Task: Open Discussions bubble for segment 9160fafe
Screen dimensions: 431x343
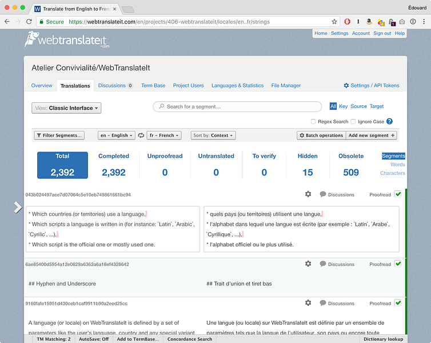Action: [x=337, y=304]
